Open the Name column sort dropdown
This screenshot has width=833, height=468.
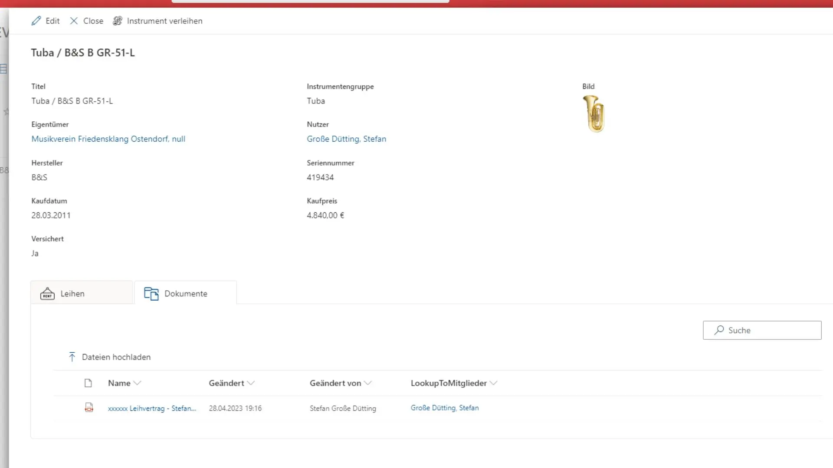click(138, 383)
